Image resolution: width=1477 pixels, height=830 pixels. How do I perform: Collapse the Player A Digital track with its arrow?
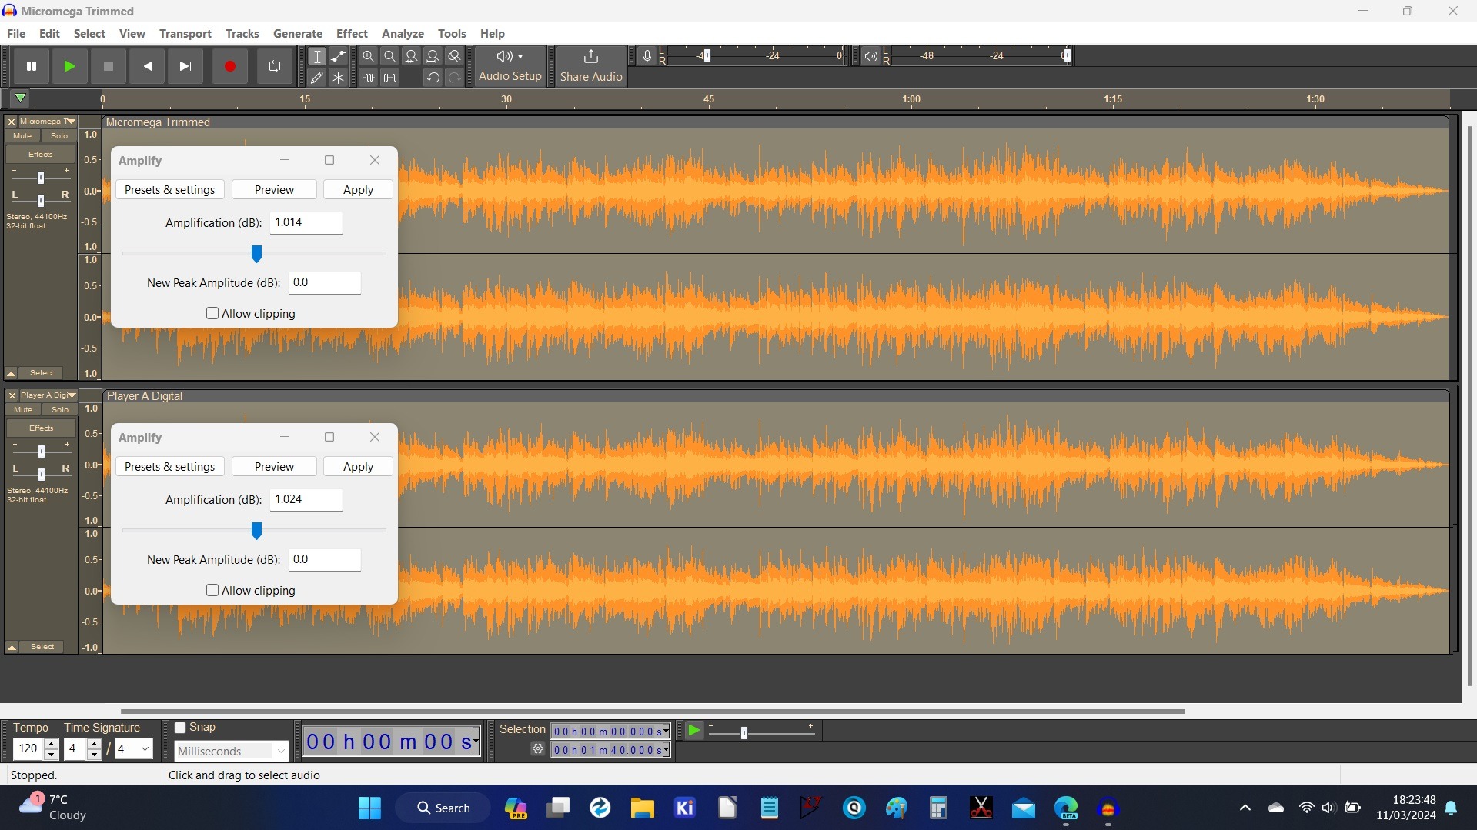click(12, 647)
